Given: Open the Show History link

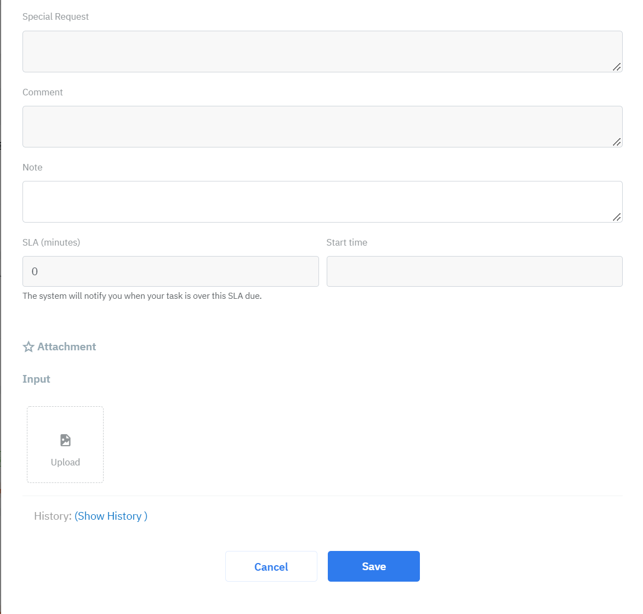Looking at the screenshot, I should (111, 516).
